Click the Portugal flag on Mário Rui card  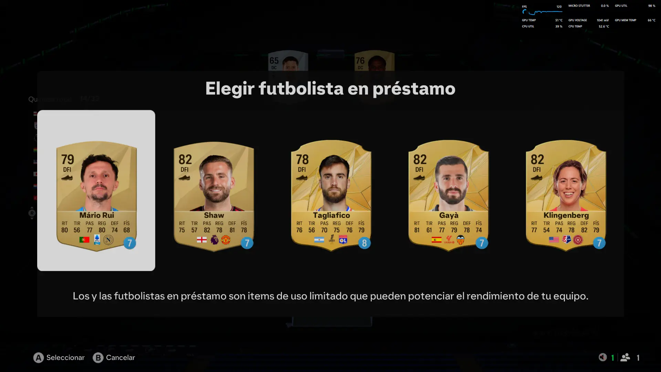point(84,240)
